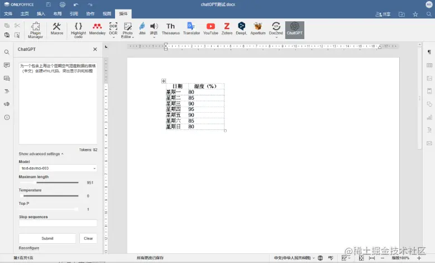Screen dimensions: 435x265
Task: Switch to the 布局 tab
Action: (x=58, y=14)
